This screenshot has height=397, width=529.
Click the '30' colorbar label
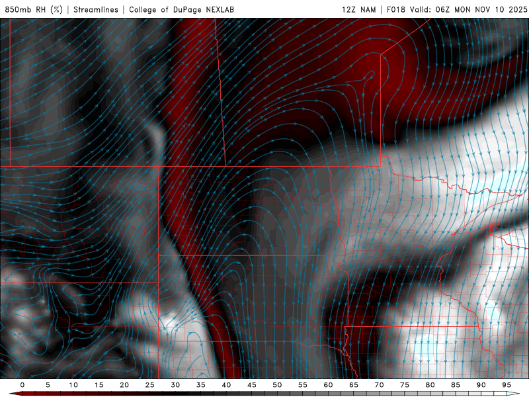[175, 385]
